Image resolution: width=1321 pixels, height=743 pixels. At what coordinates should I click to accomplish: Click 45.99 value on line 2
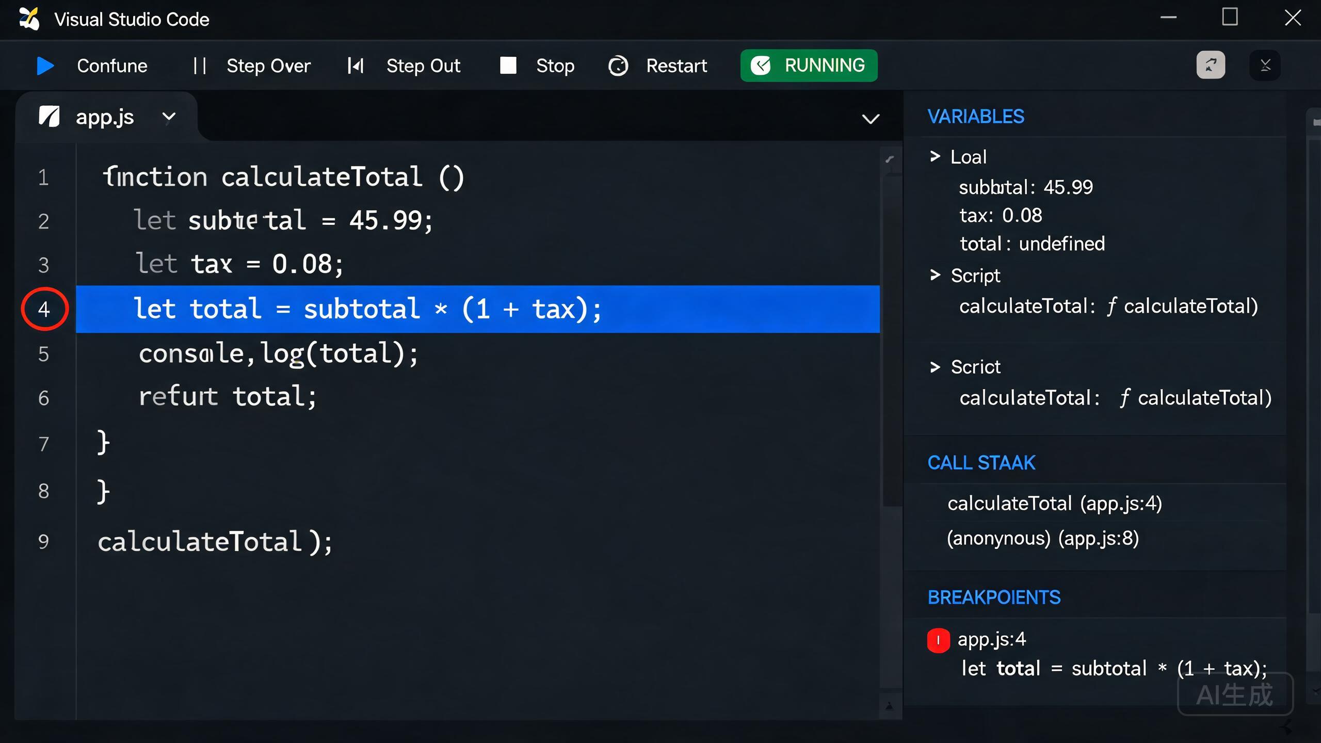tap(385, 220)
